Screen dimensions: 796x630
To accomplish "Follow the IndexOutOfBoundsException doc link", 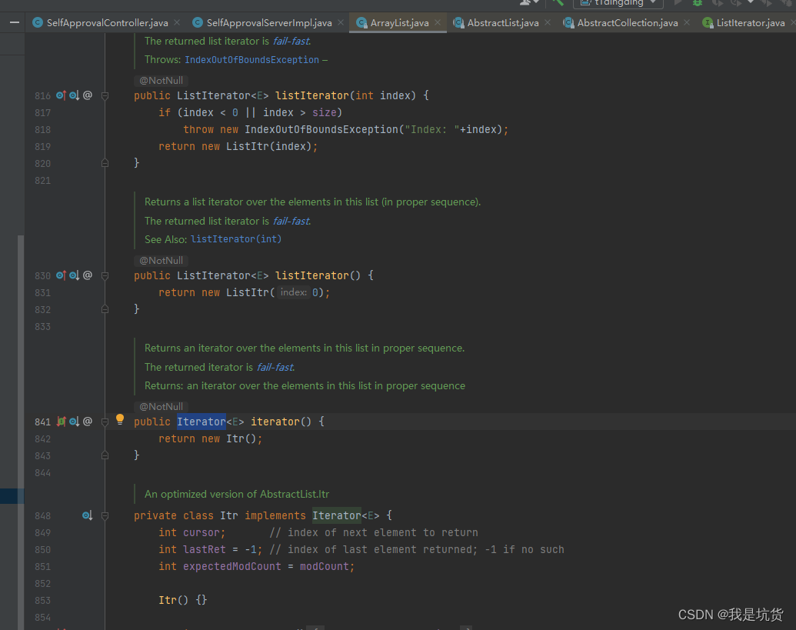I will (251, 60).
